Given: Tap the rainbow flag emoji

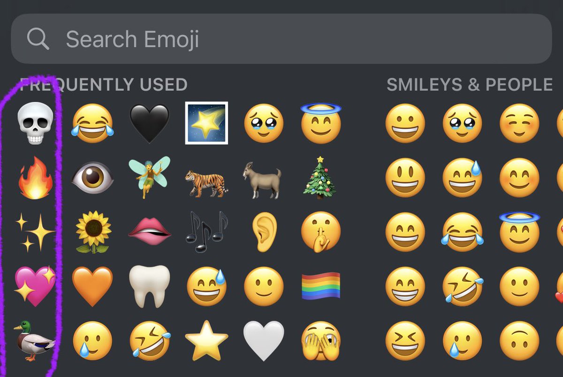Looking at the screenshot, I should [321, 286].
